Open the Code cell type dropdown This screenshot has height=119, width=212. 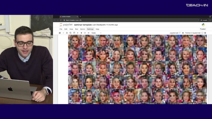[x=96, y=33]
